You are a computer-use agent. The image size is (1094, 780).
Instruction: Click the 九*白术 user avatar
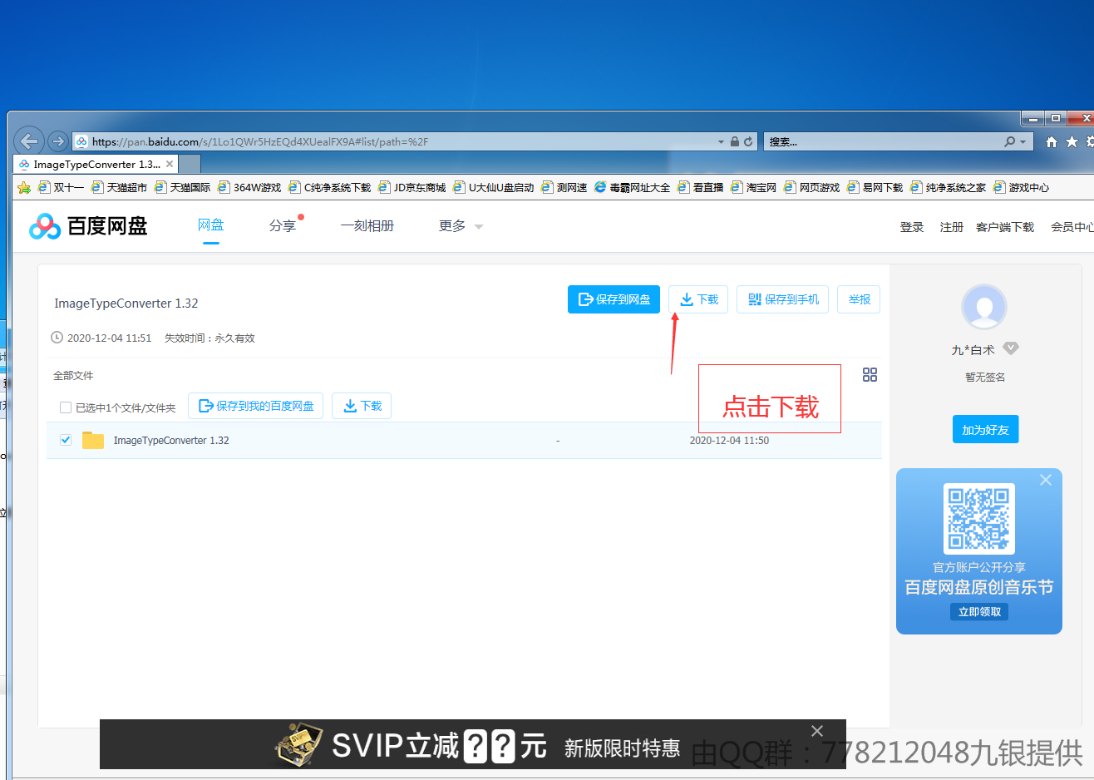coord(984,307)
